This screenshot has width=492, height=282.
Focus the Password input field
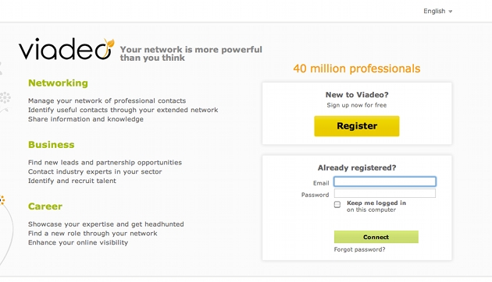pyautogui.click(x=385, y=193)
